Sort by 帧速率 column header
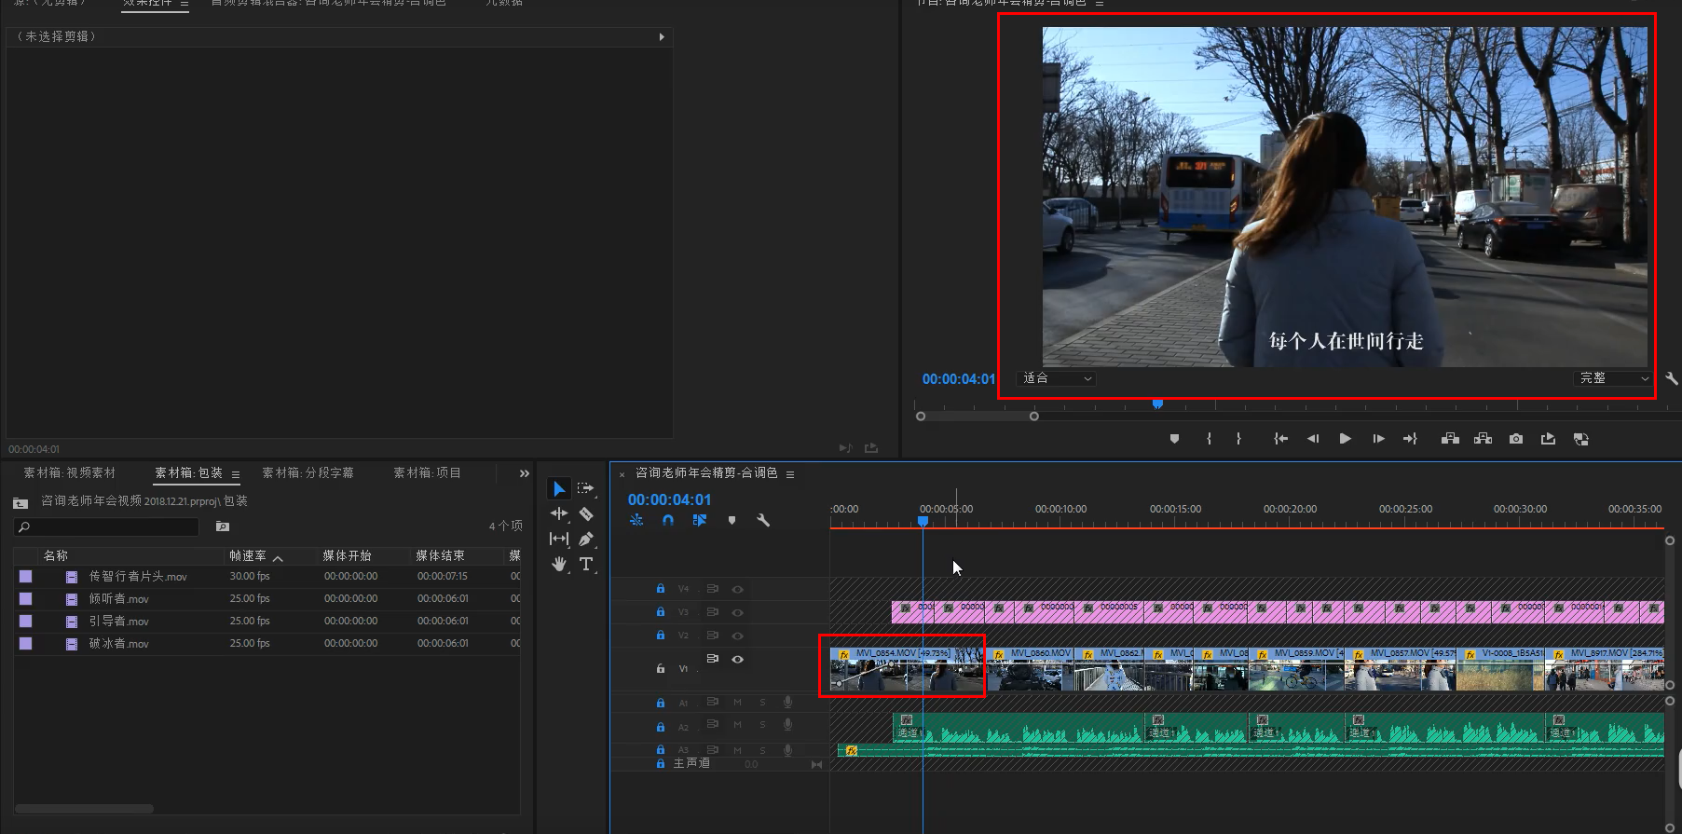Screen dimensions: 1682x834 pyautogui.click(x=248, y=555)
